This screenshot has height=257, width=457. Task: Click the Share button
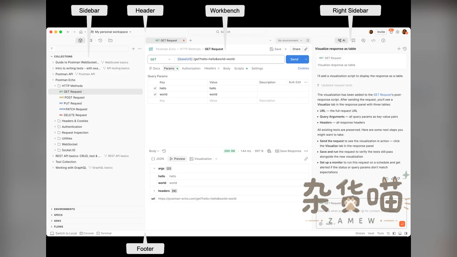(296, 49)
